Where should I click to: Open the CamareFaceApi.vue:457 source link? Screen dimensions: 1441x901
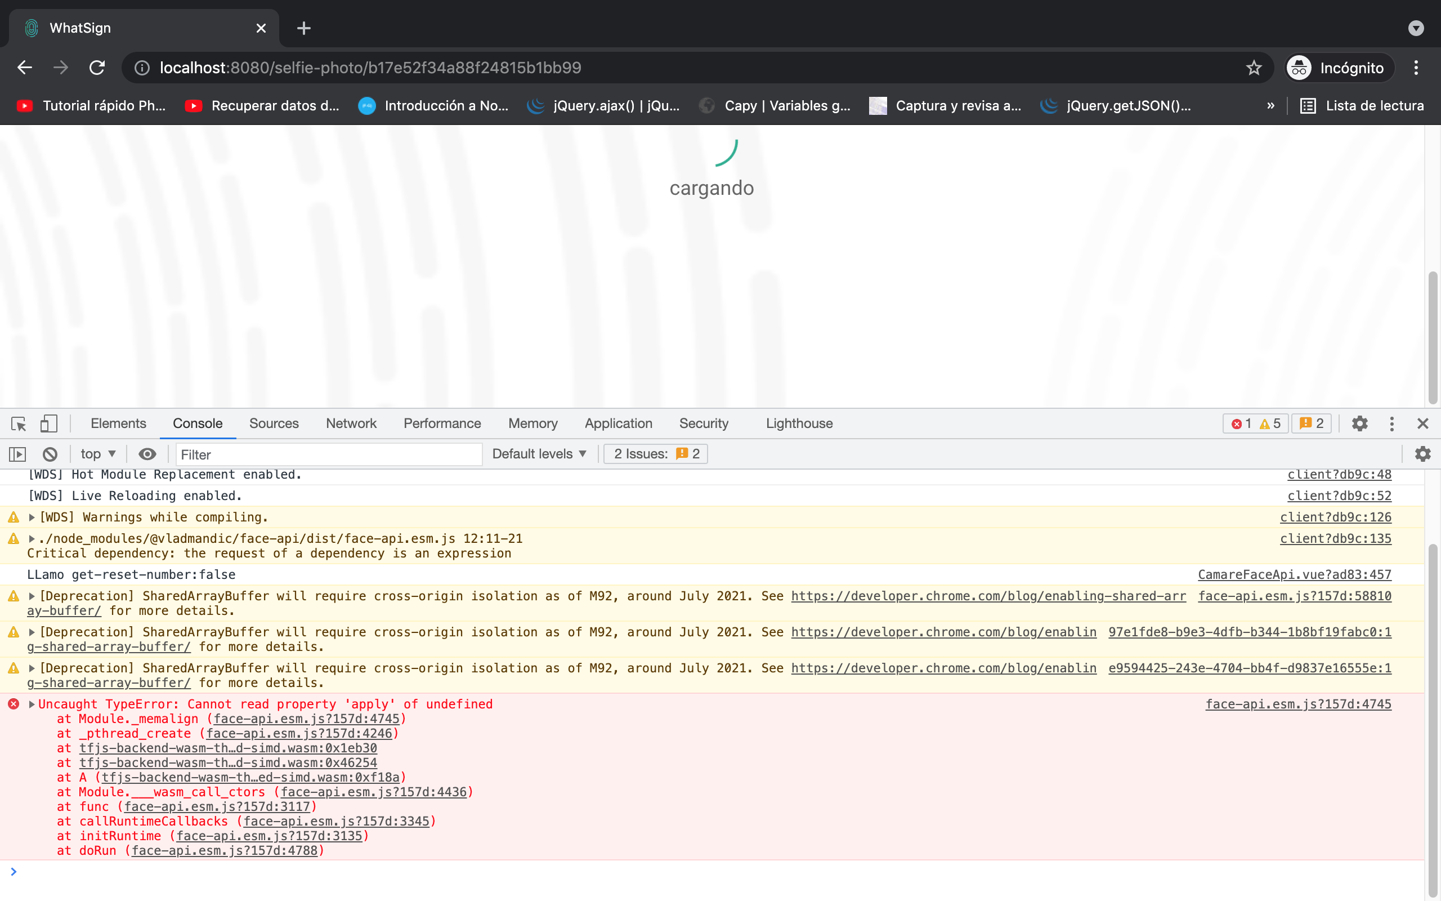(x=1294, y=574)
